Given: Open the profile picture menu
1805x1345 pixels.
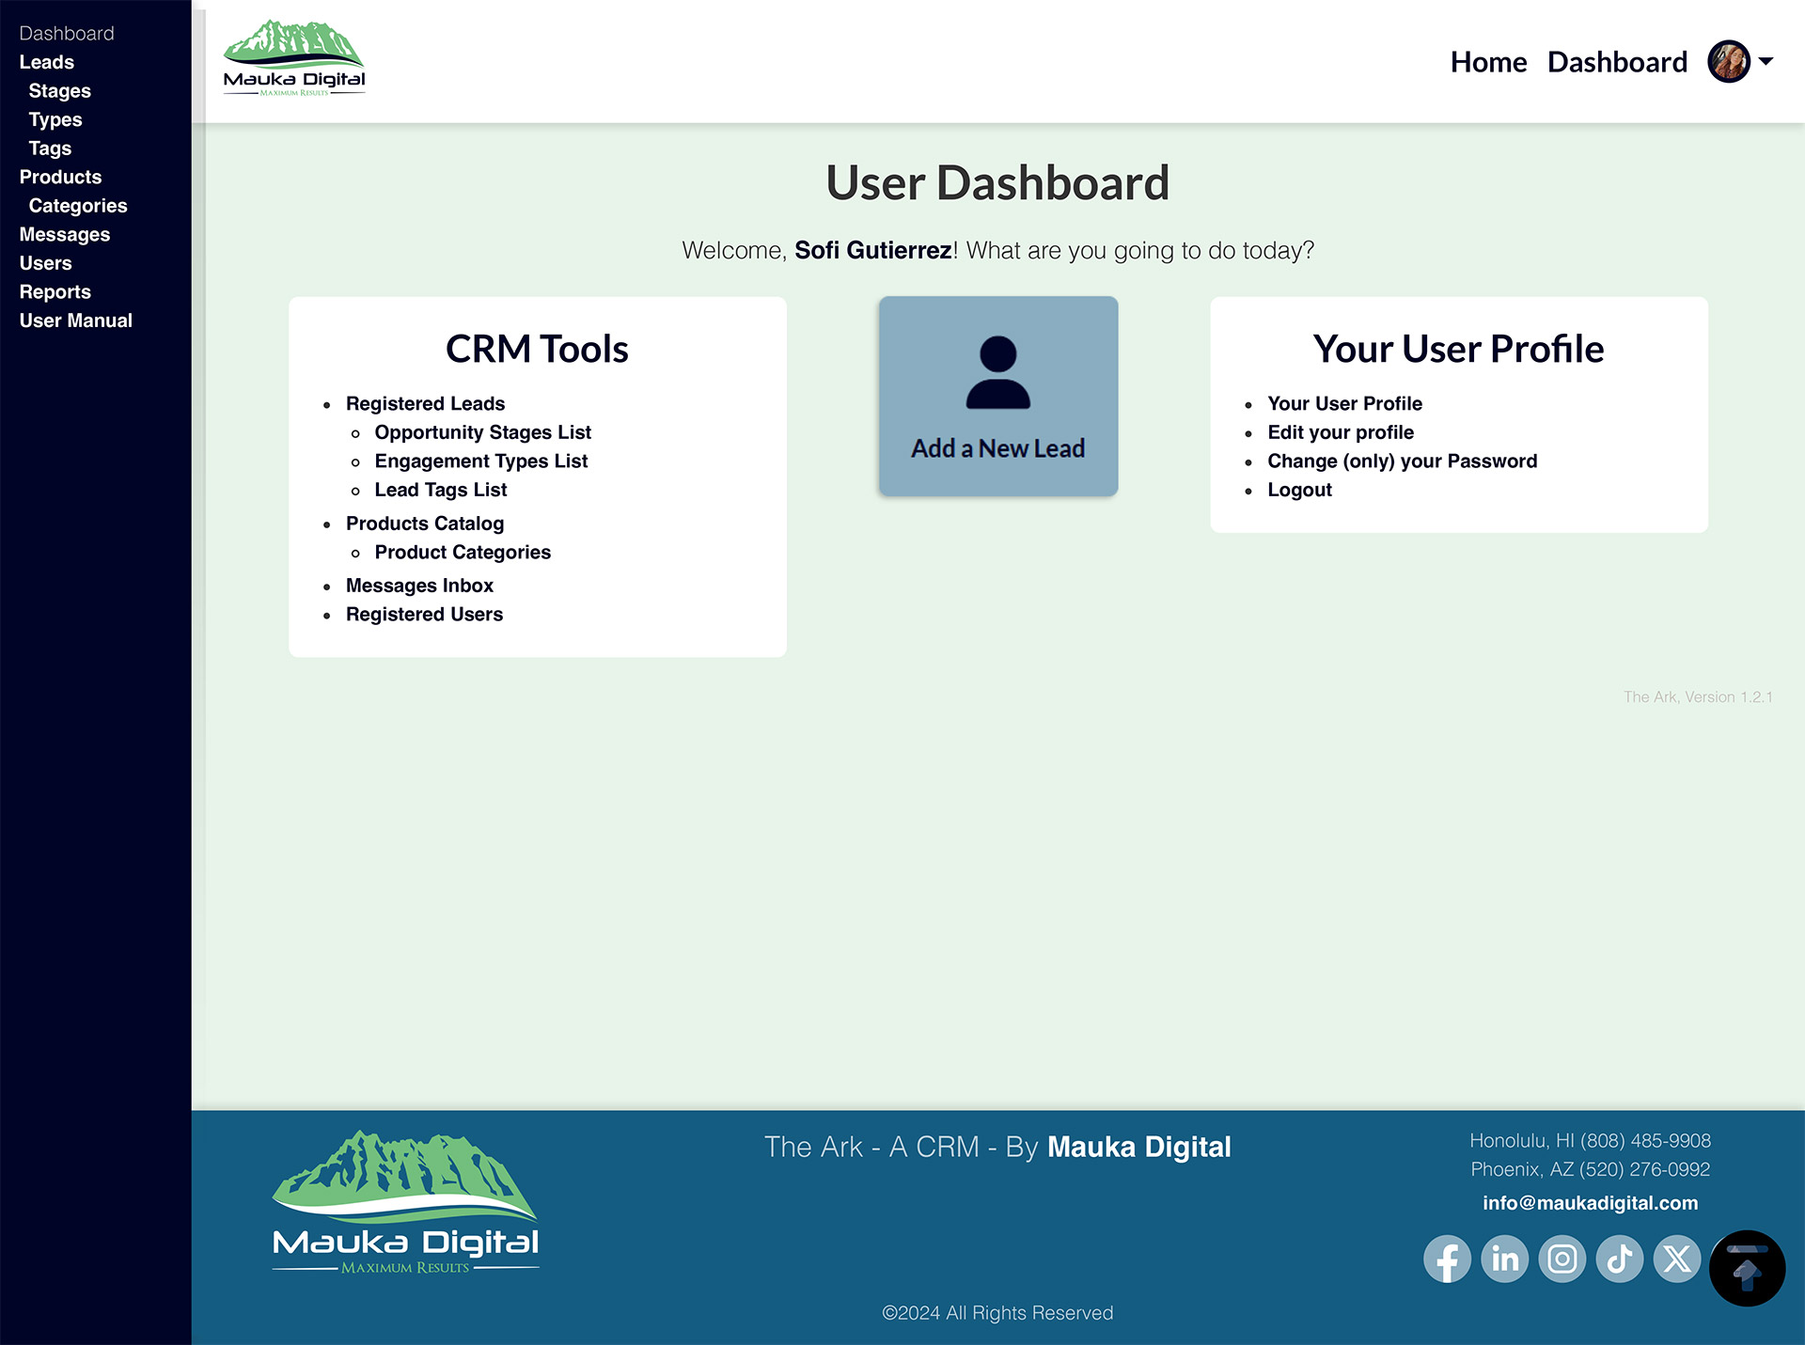Looking at the screenshot, I should [x=1729, y=61].
